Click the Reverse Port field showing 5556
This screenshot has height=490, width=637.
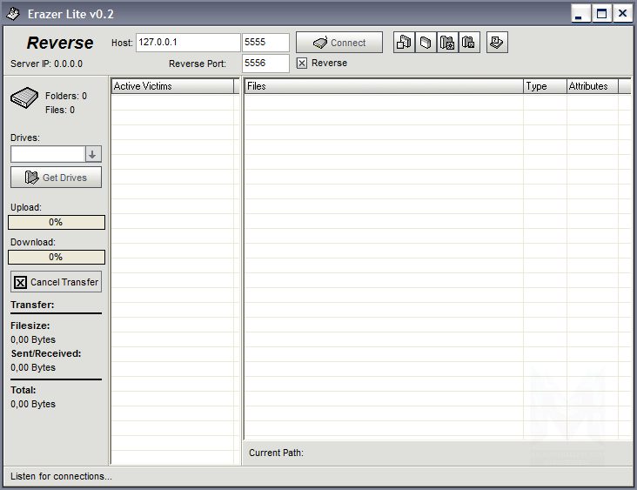point(265,64)
